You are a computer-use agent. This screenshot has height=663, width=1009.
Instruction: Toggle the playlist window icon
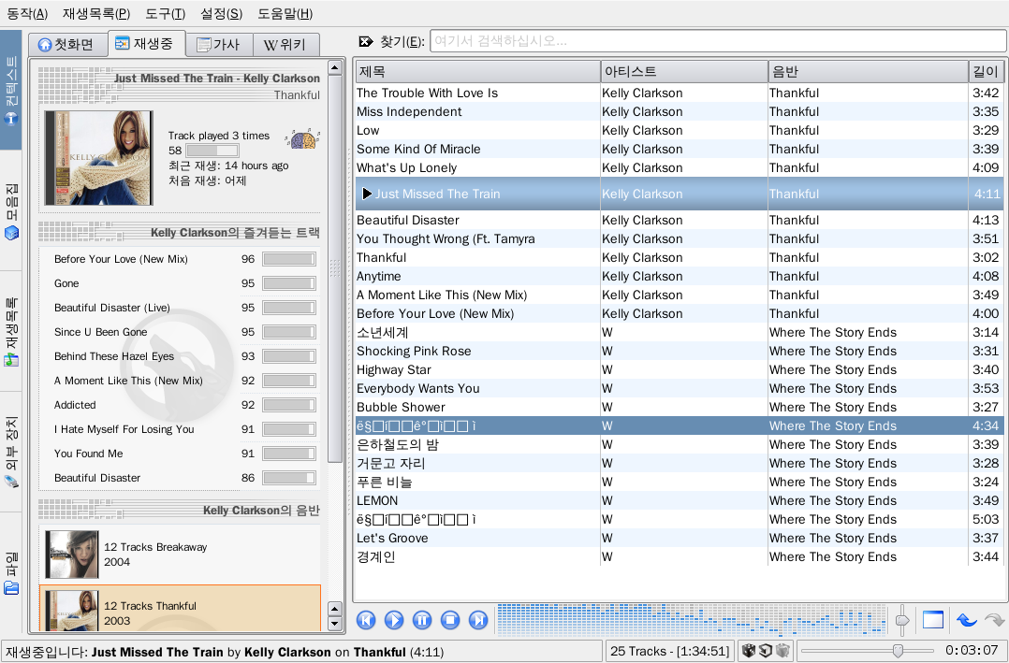point(933,620)
